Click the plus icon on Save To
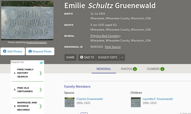 (82, 57)
